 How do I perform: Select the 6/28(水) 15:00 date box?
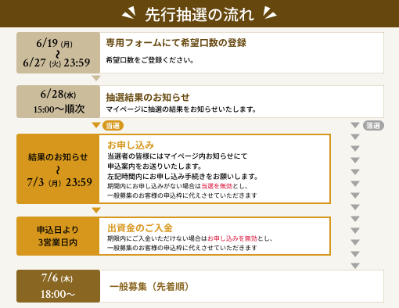(x=58, y=102)
